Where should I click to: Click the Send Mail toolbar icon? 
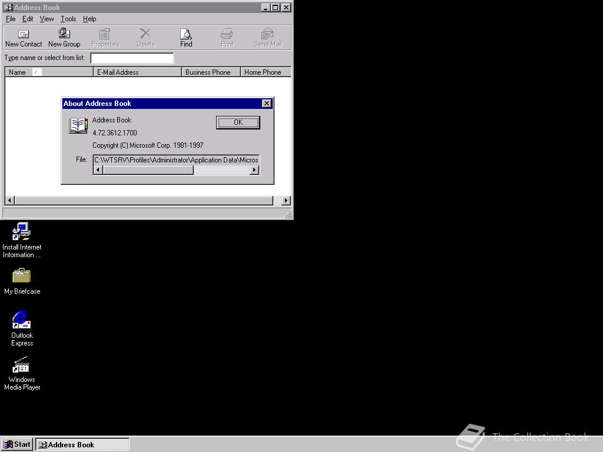tap(268, 38)
